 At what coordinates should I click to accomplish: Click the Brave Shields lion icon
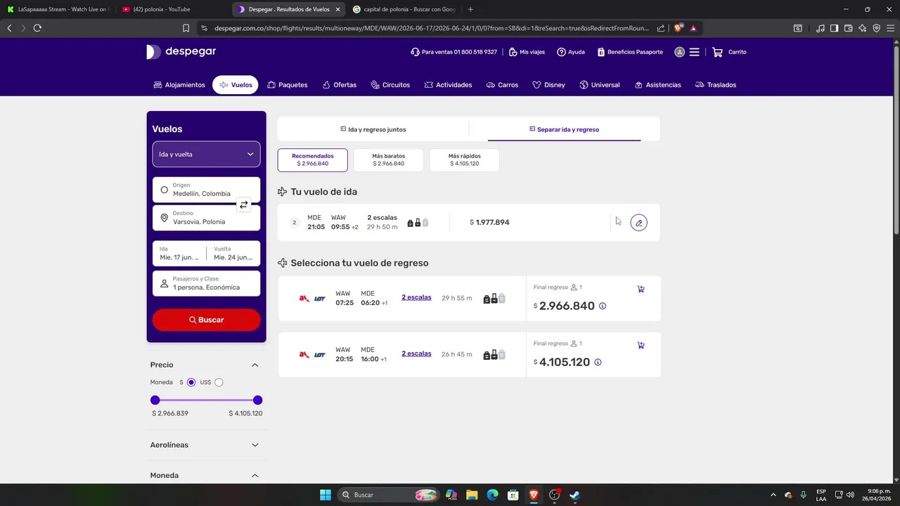(x=679, y=28)
